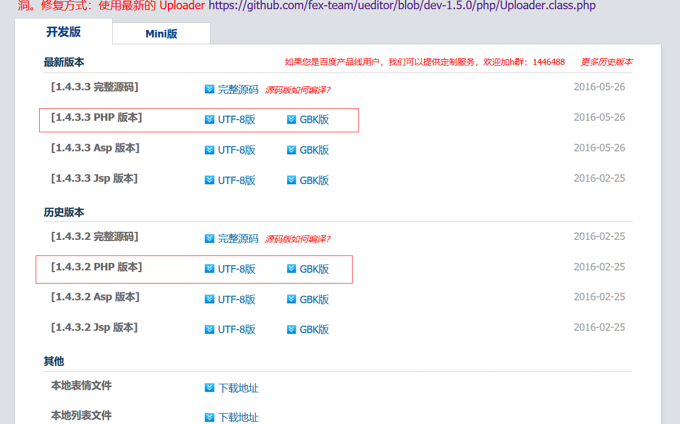Click the 2016-02-25 date of 1.4.3.2 PHP row

pos(599,266)
